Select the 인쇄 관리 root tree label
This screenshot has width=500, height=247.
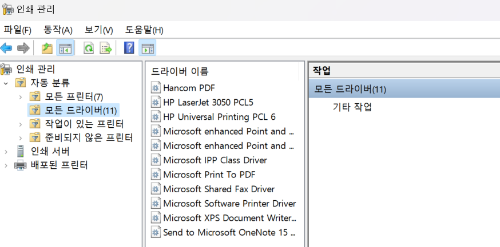(35, 69)
